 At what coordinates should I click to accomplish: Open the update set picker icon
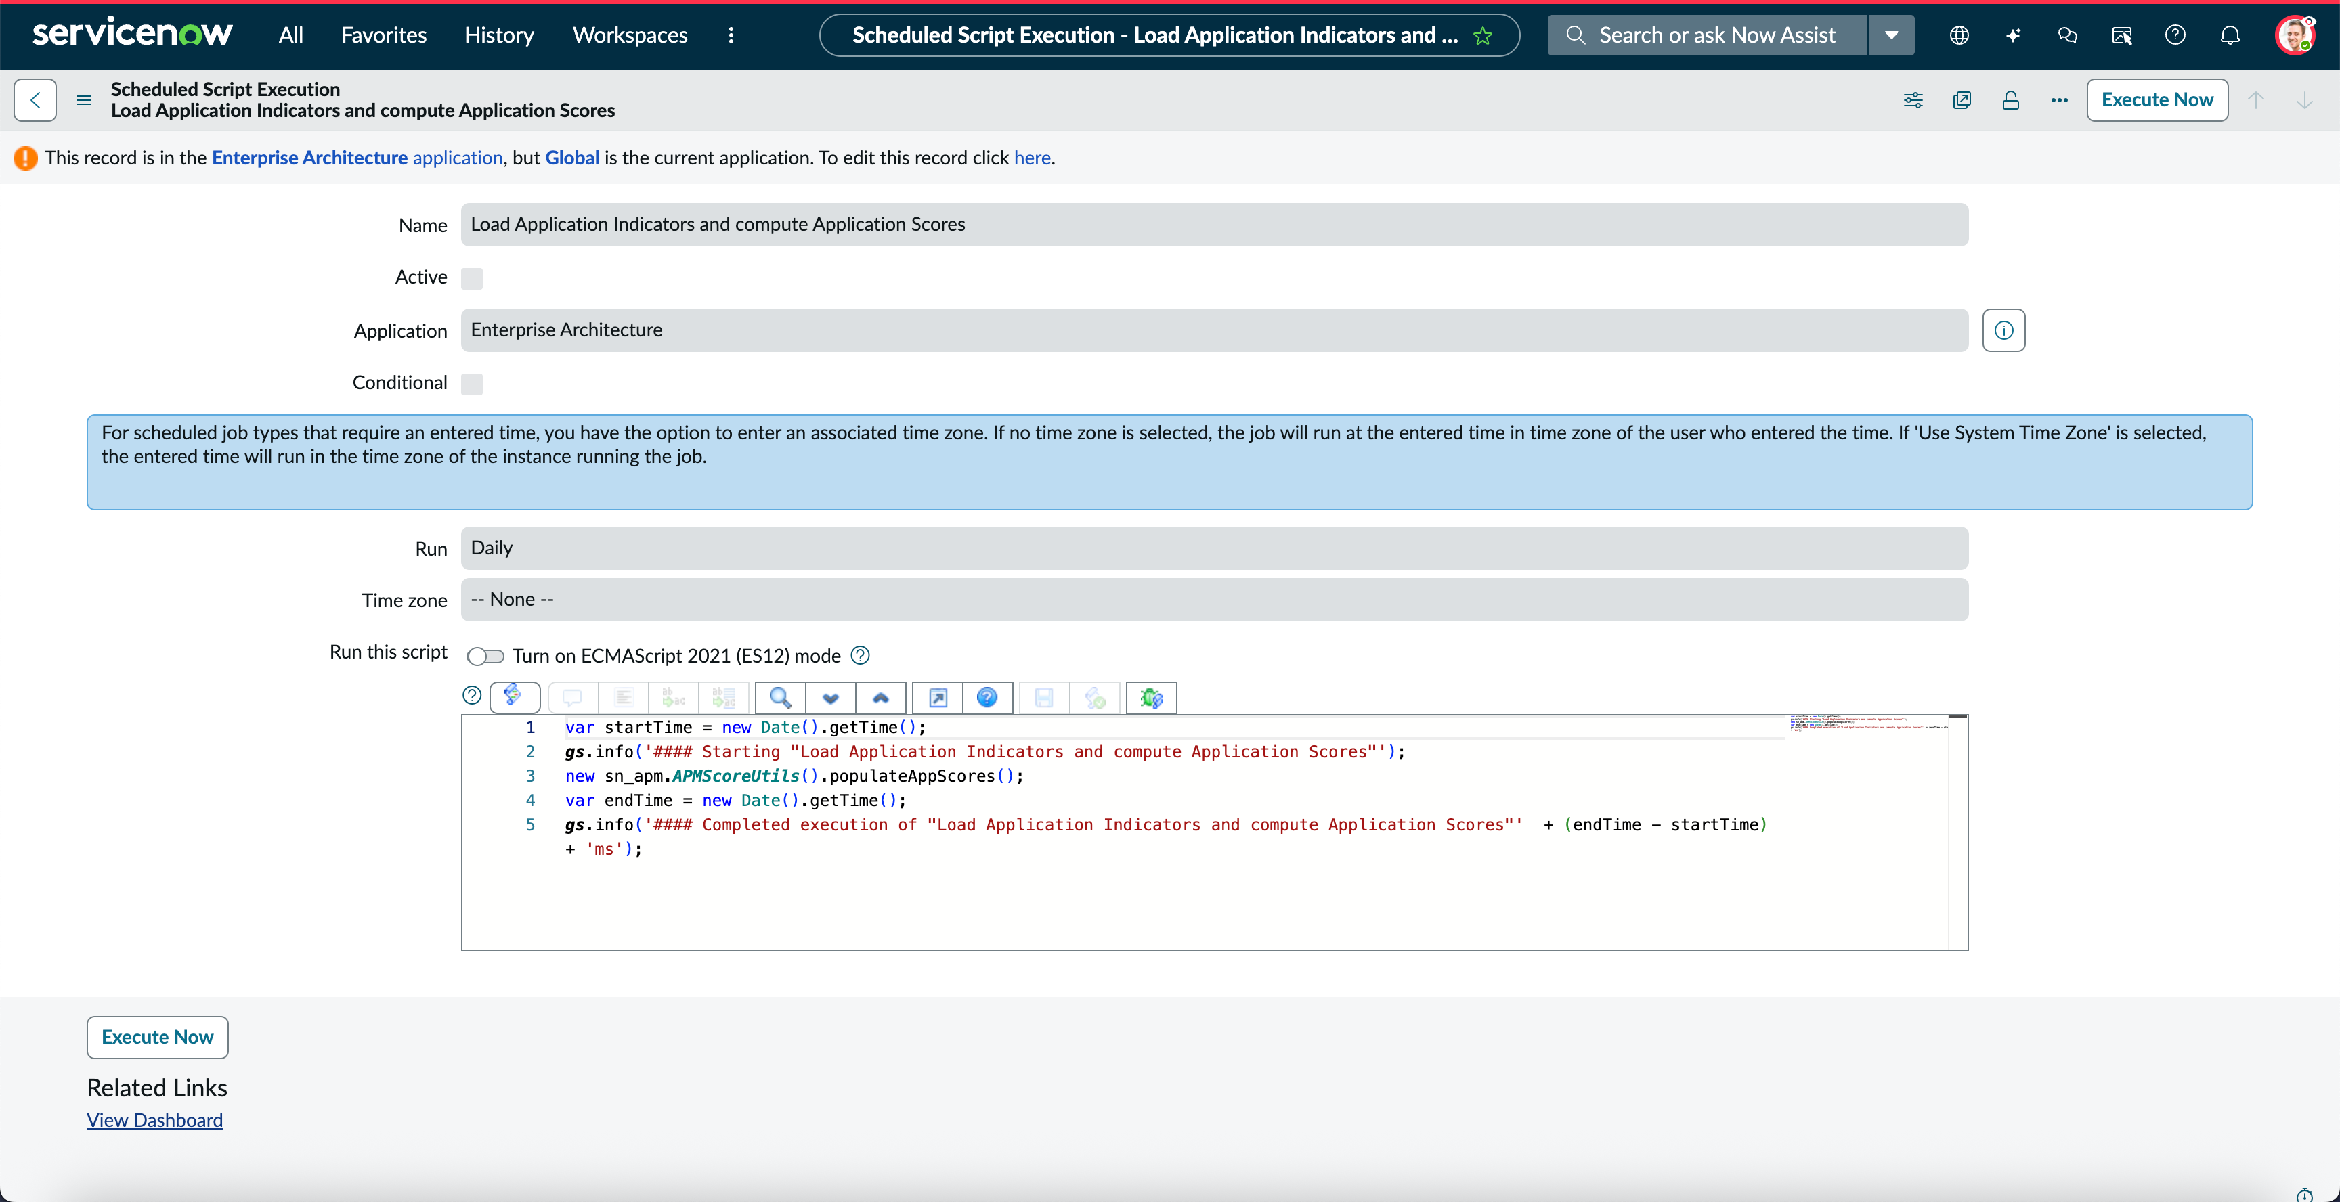pyautogui.click(x=2122, y=35)
